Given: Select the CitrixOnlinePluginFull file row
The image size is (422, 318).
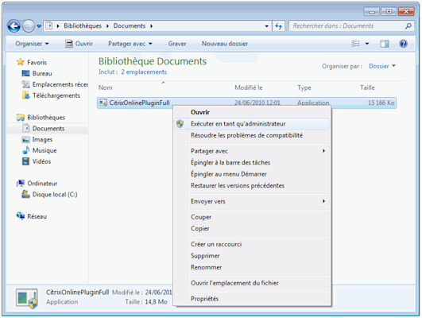Looking at the screenshot, I should [246, 103].
